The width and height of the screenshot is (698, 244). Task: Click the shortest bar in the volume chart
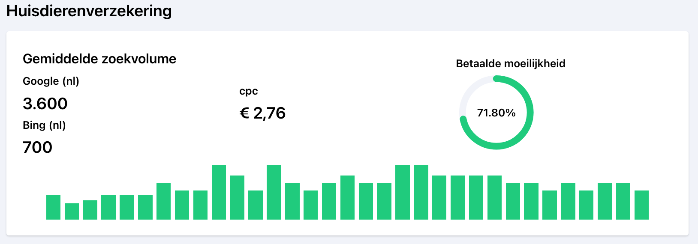point(72,211)
